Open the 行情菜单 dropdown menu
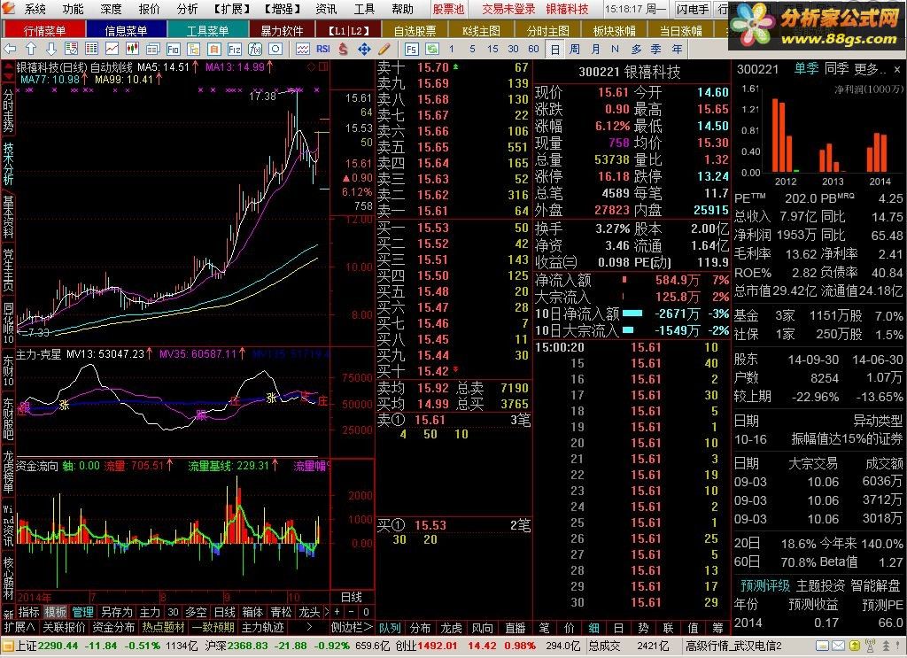907x658 pixels. tap(44, 30)
